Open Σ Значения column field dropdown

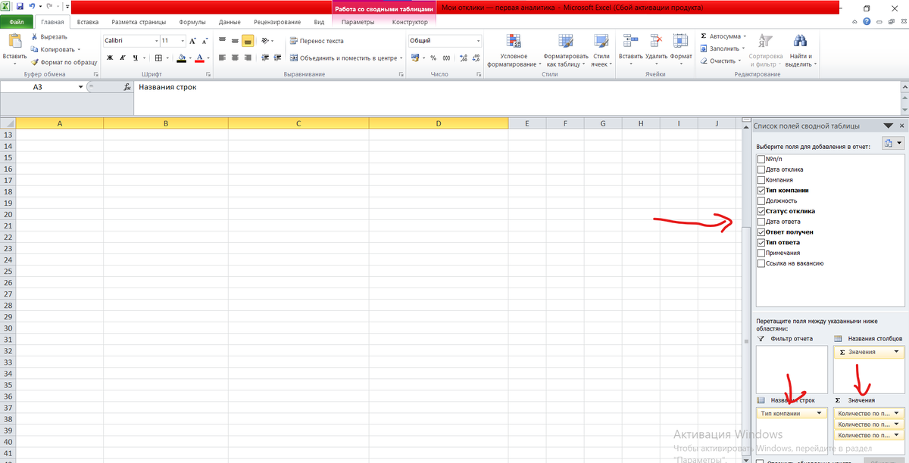tap(898, 352)
